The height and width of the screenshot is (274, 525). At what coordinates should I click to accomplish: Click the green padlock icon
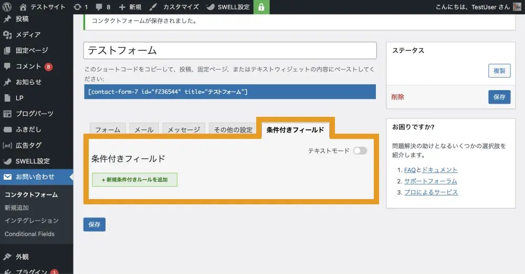(261, 7)
